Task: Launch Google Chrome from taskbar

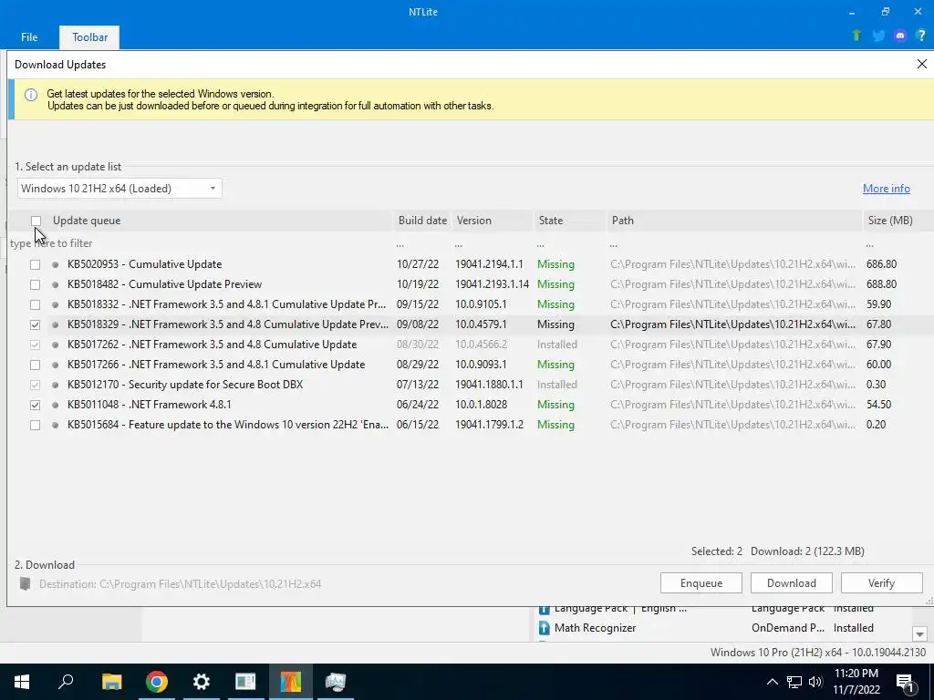Action: click(157, 682)
